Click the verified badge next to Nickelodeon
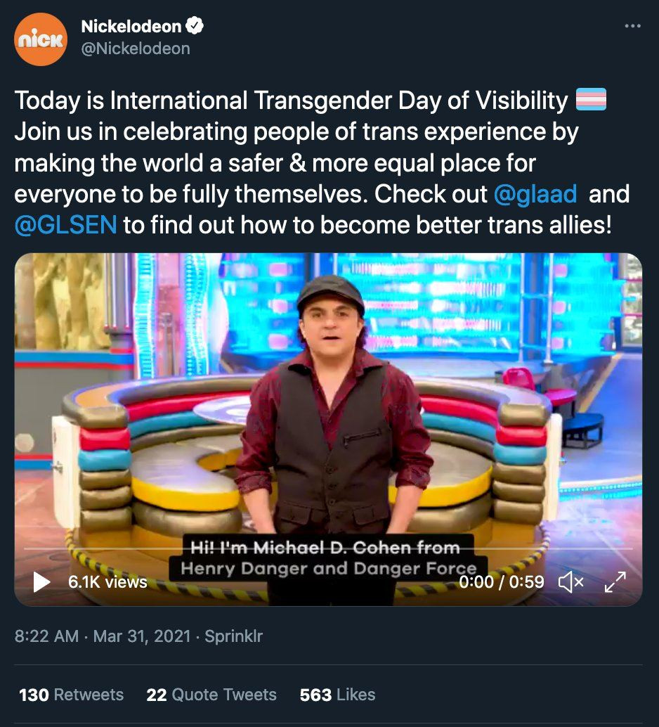 [195, 27]
